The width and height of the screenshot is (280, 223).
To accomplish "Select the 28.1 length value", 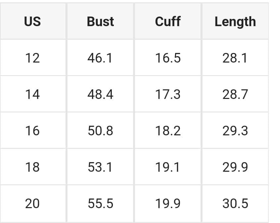I will point(235,58).
